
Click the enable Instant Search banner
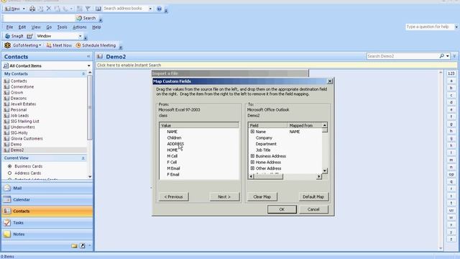[x=276, y=65]
